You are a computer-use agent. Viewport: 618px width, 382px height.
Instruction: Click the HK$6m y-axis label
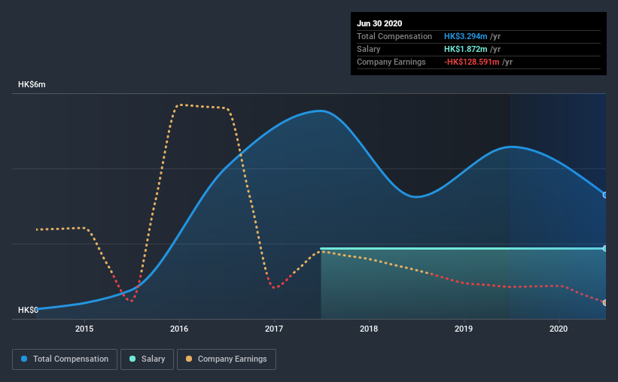[x=32, y=84]
